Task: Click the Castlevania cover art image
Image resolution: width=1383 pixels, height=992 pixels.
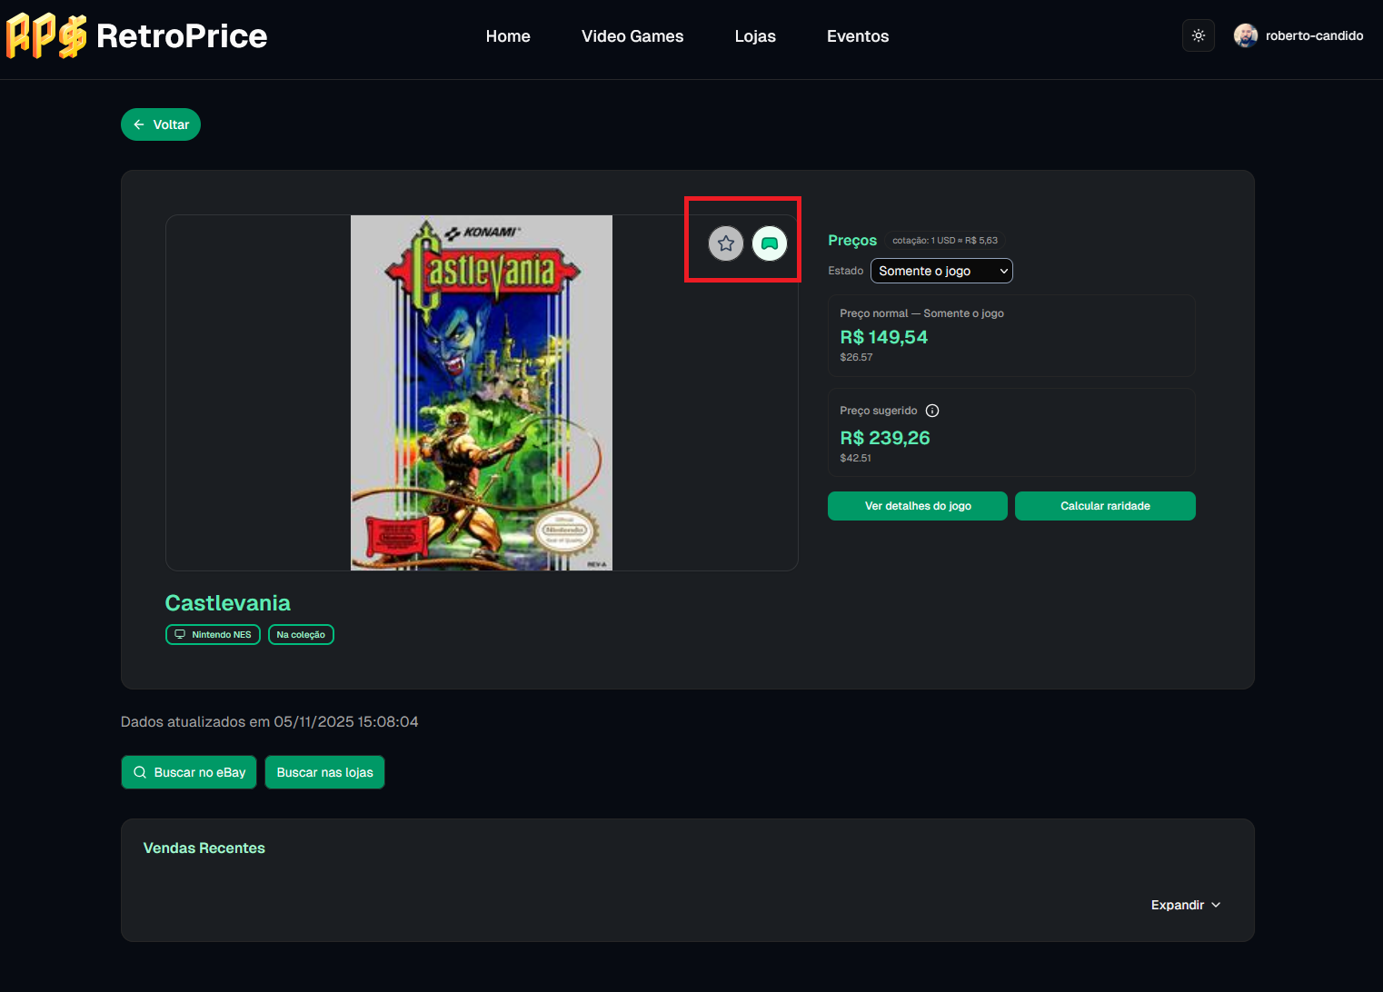Action: (481, 392)
